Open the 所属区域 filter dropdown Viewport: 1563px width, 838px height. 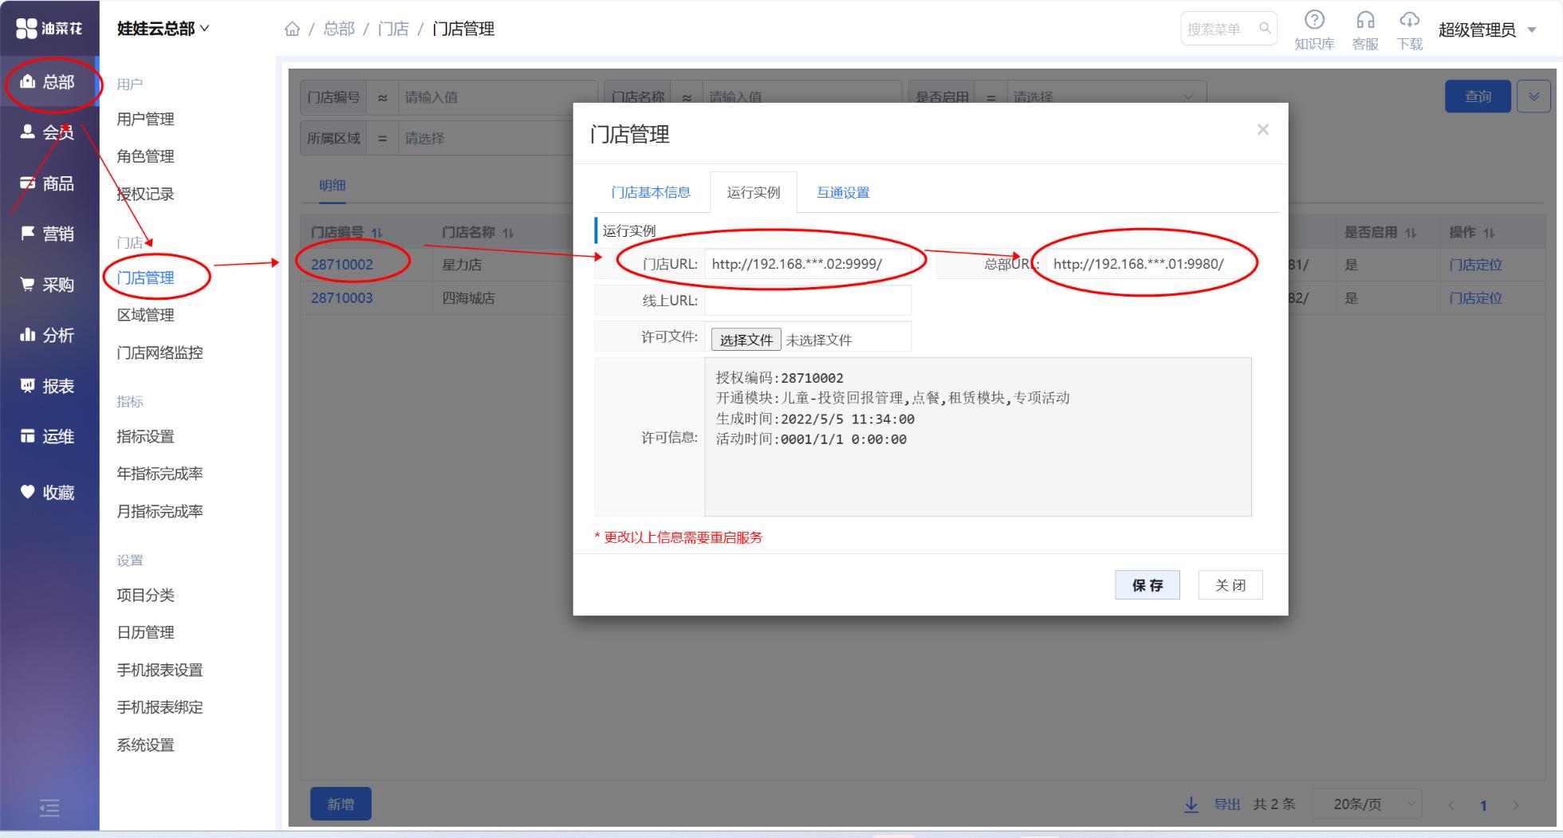click(x=486, y=138)
